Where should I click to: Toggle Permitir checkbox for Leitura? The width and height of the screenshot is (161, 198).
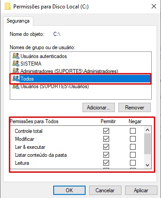click(106, 163)
